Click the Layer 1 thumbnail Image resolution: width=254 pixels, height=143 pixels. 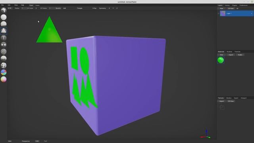pos(223,14)
